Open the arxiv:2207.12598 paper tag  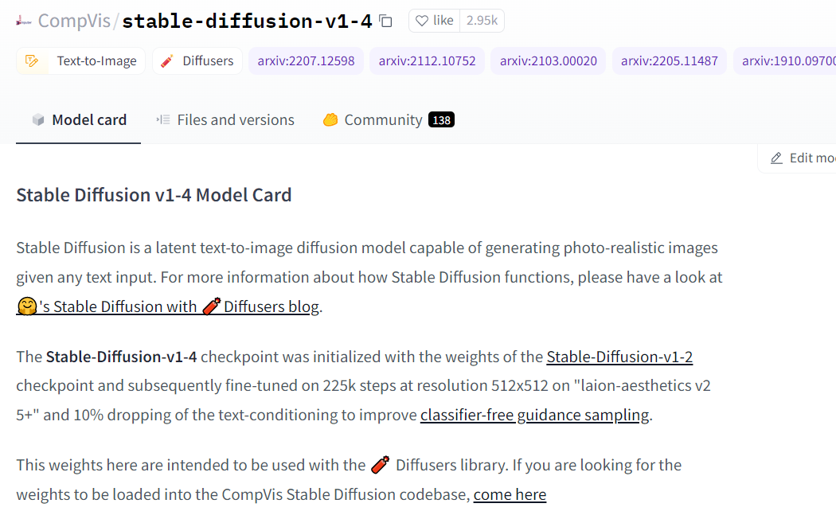[306, 60]
